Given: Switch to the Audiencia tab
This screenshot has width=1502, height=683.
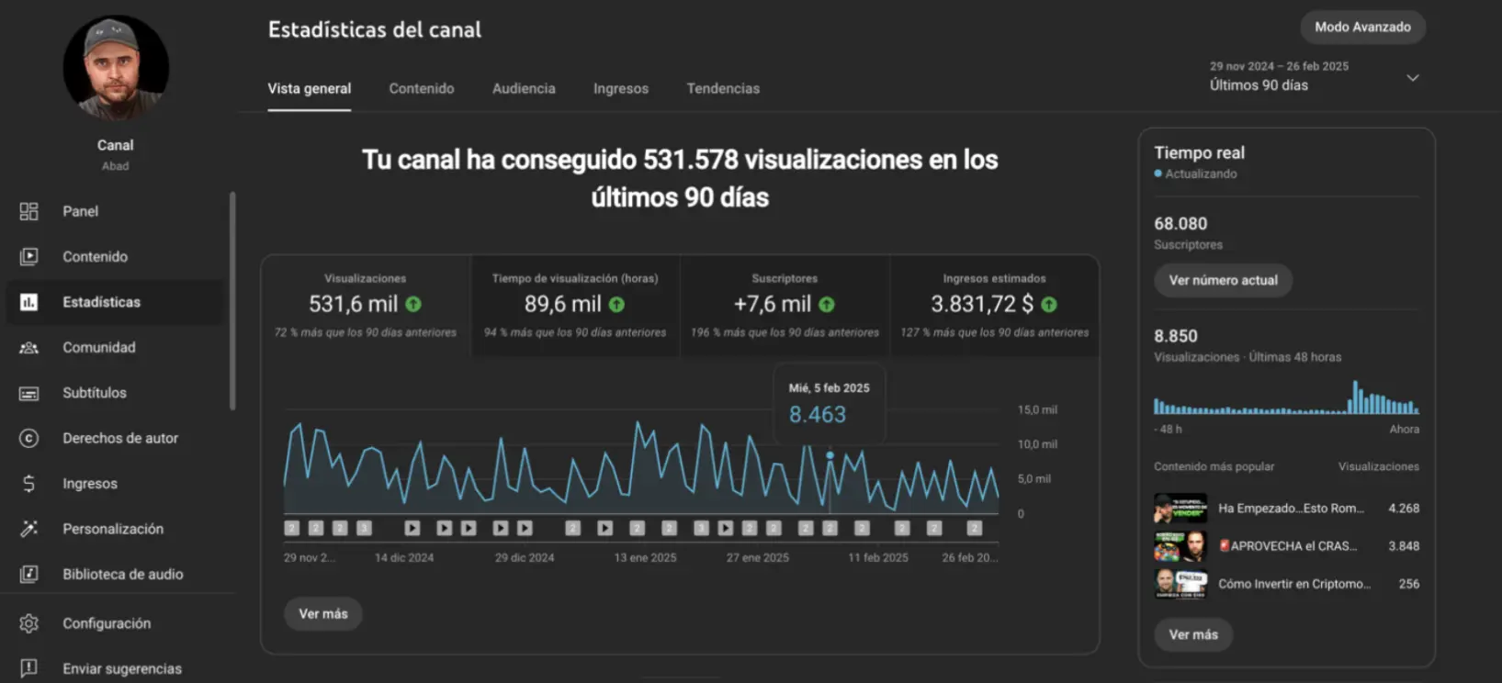Looking at the screenshot, I should (524, 89).
